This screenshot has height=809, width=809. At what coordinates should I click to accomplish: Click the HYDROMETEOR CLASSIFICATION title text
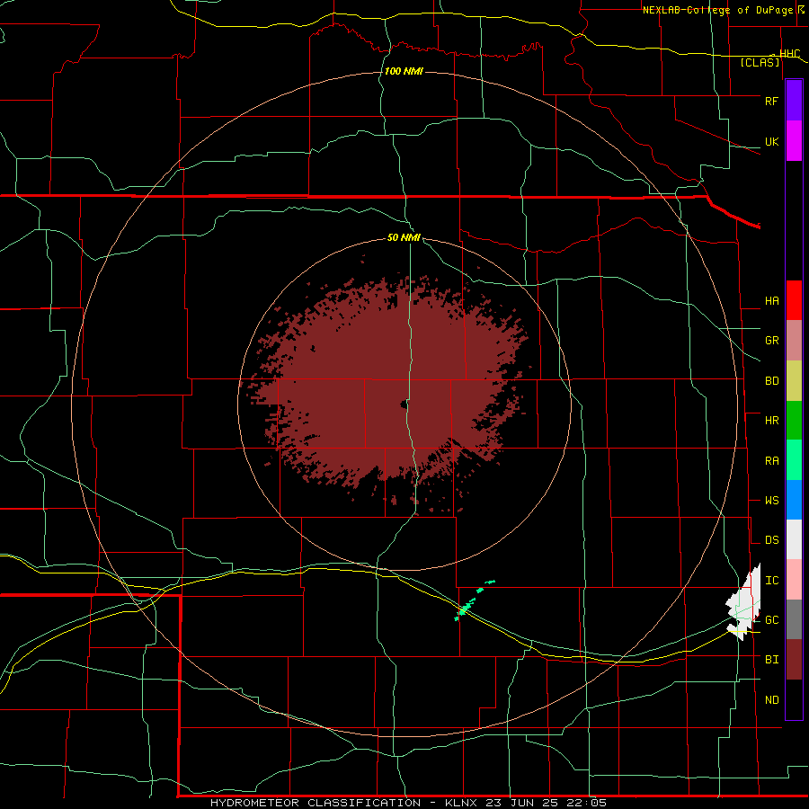[316, 803]
